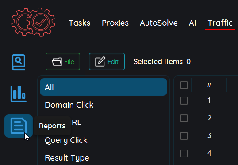238x165 pixels.
Task: Check the checkbox for row 1
Action: 184,101
